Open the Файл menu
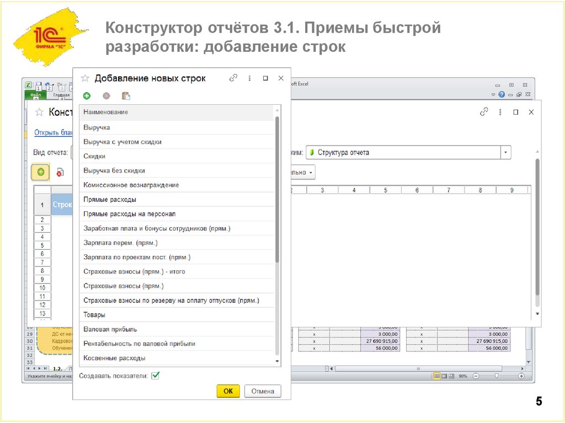 point(35,94)
